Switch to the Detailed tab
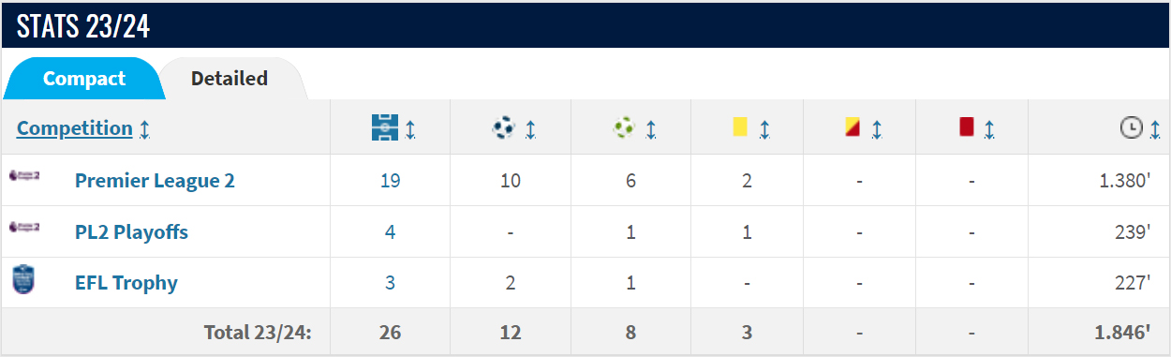1171x357 pixels. (x=230, y=79)
